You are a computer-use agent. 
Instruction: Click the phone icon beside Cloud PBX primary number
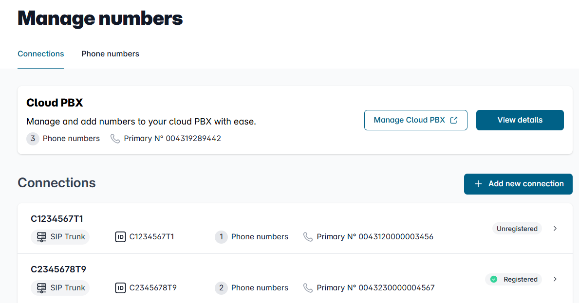tap(115, 139)
